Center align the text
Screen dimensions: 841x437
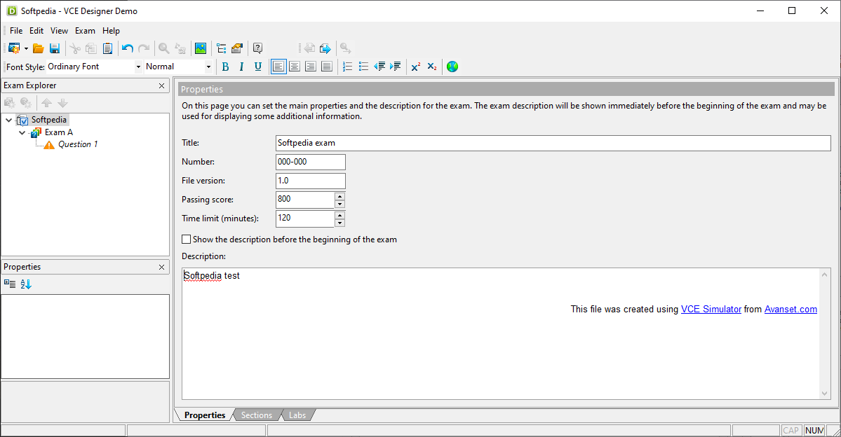coord(295,67)
